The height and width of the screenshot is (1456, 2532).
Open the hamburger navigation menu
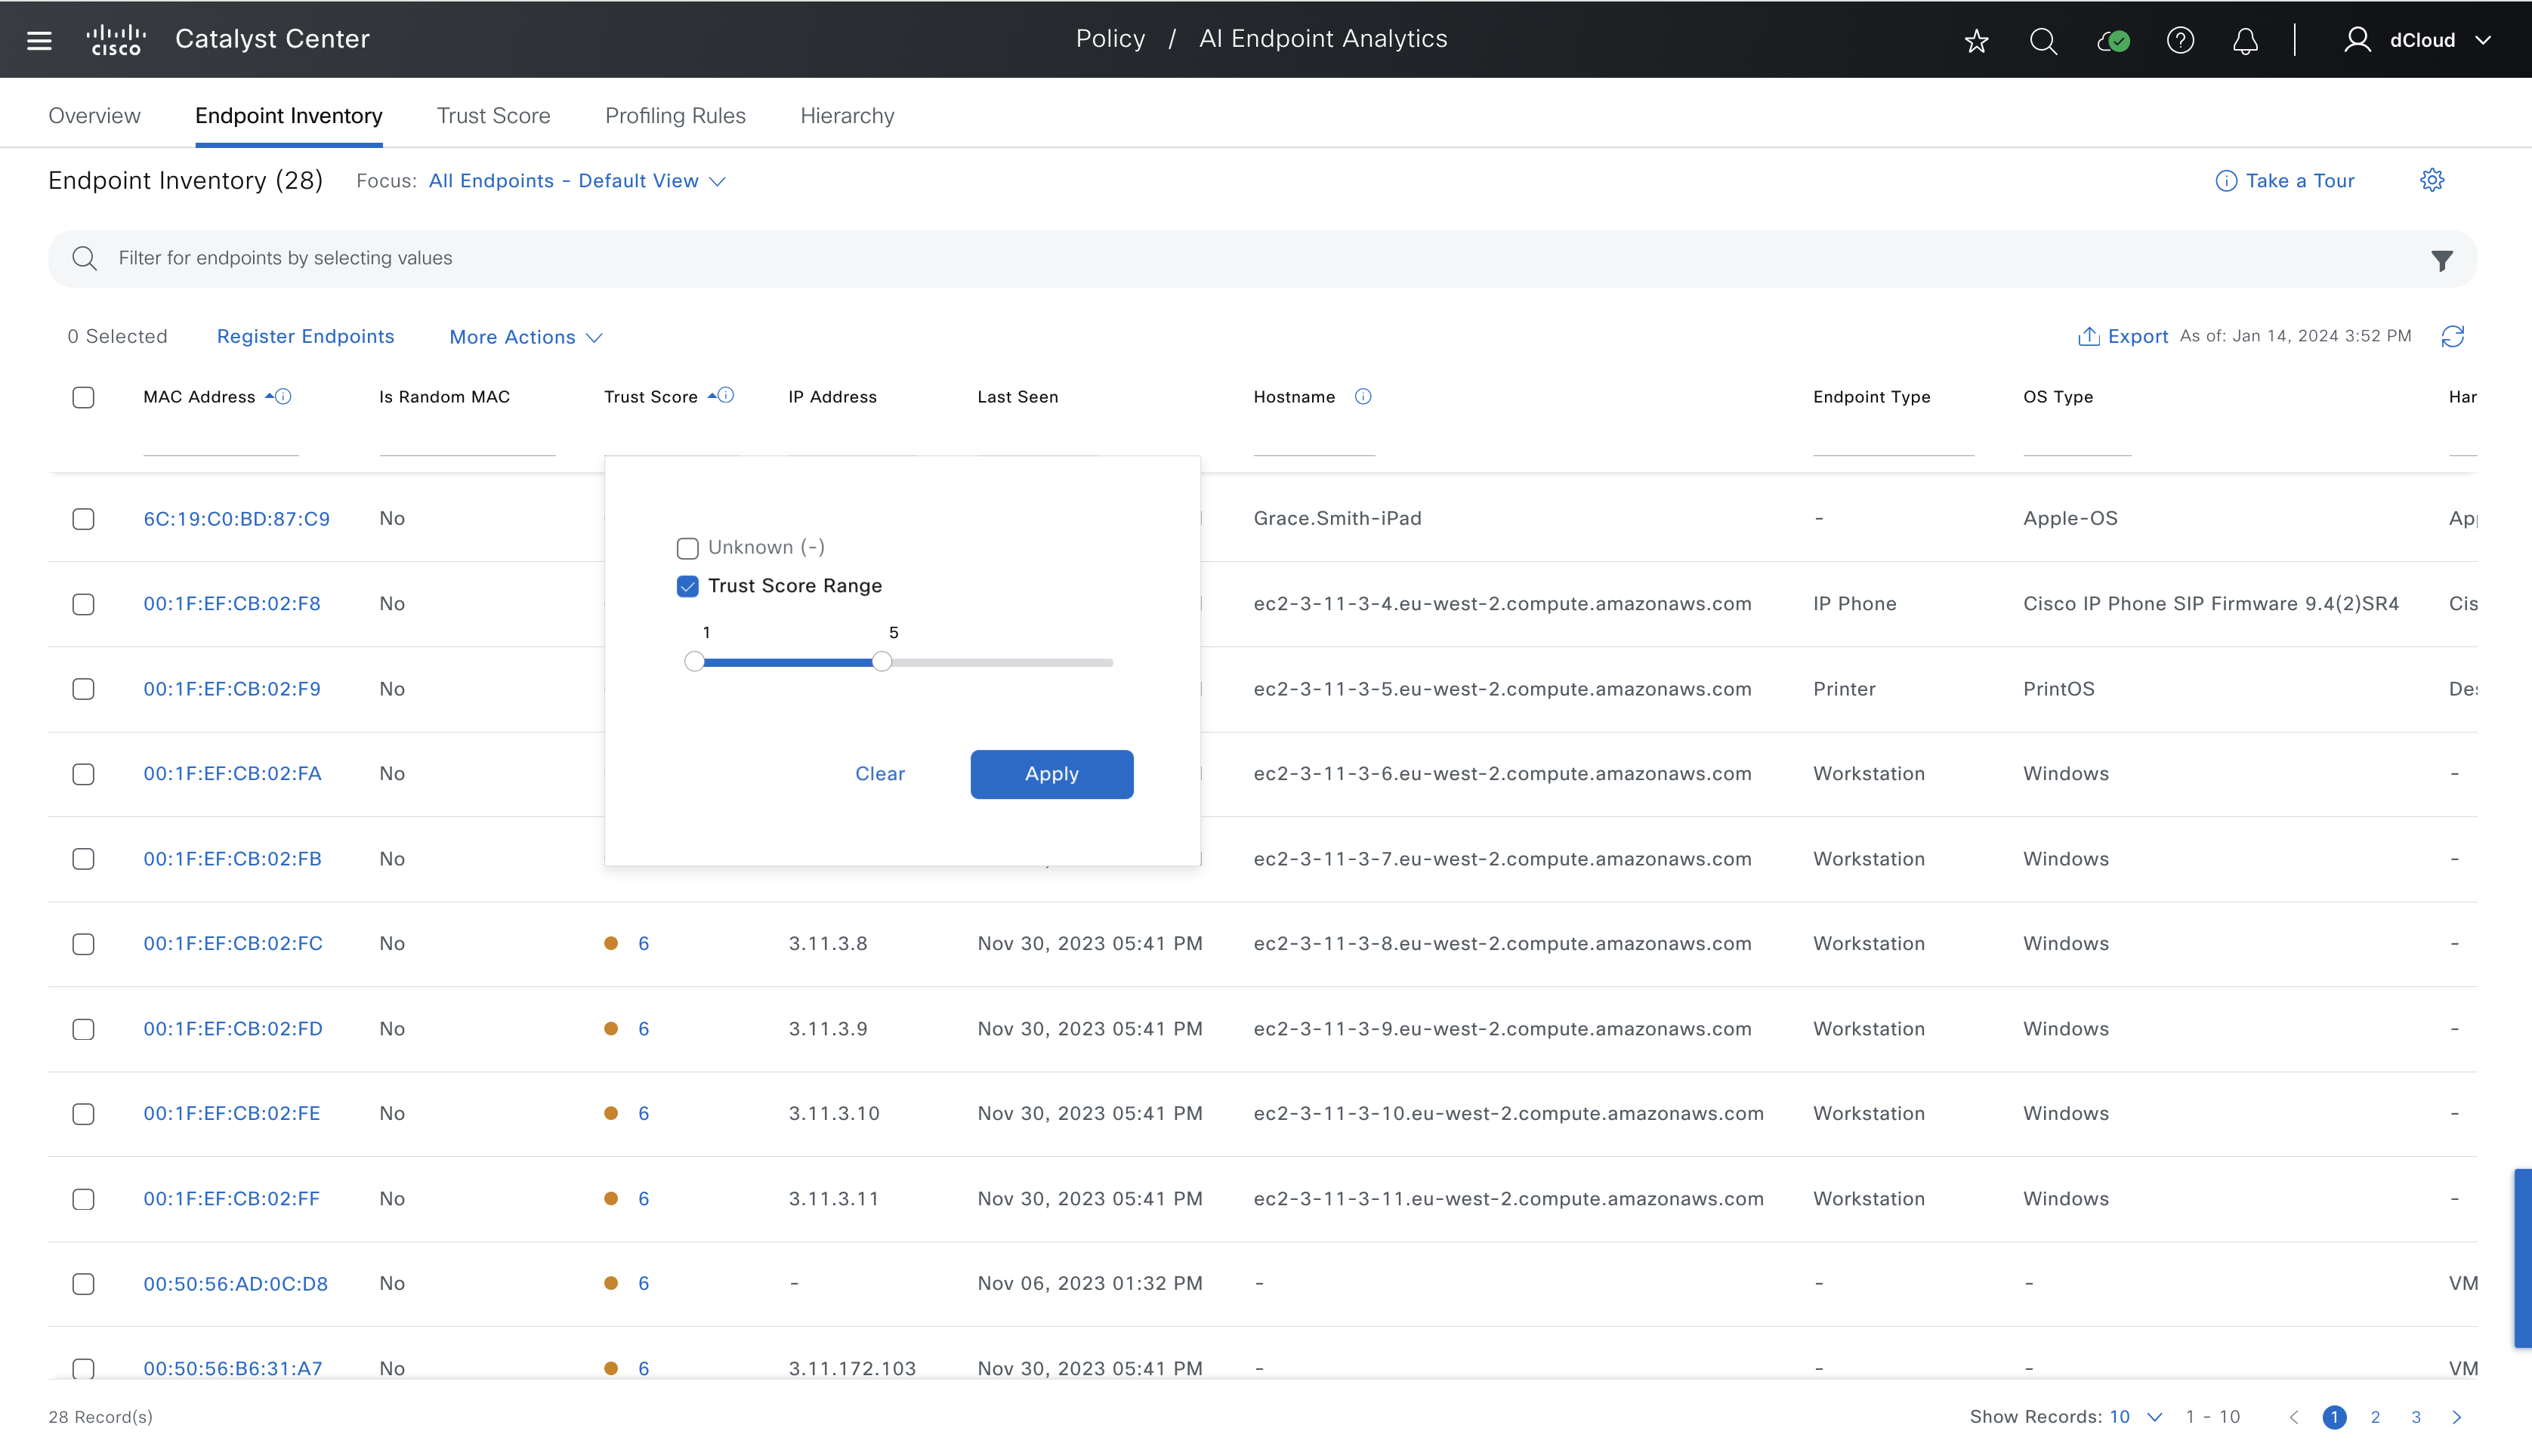(x=39, y=40)
